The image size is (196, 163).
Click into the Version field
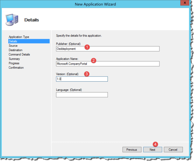point(82,79)
